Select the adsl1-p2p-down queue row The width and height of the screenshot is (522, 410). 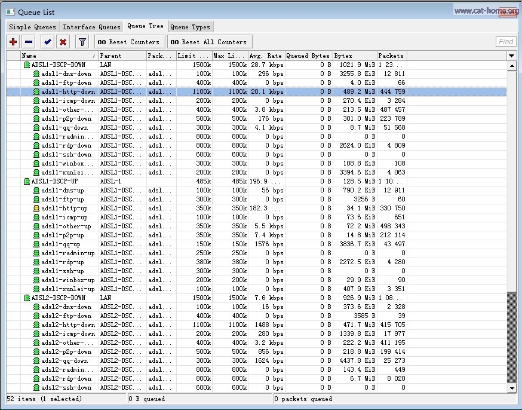66,118
